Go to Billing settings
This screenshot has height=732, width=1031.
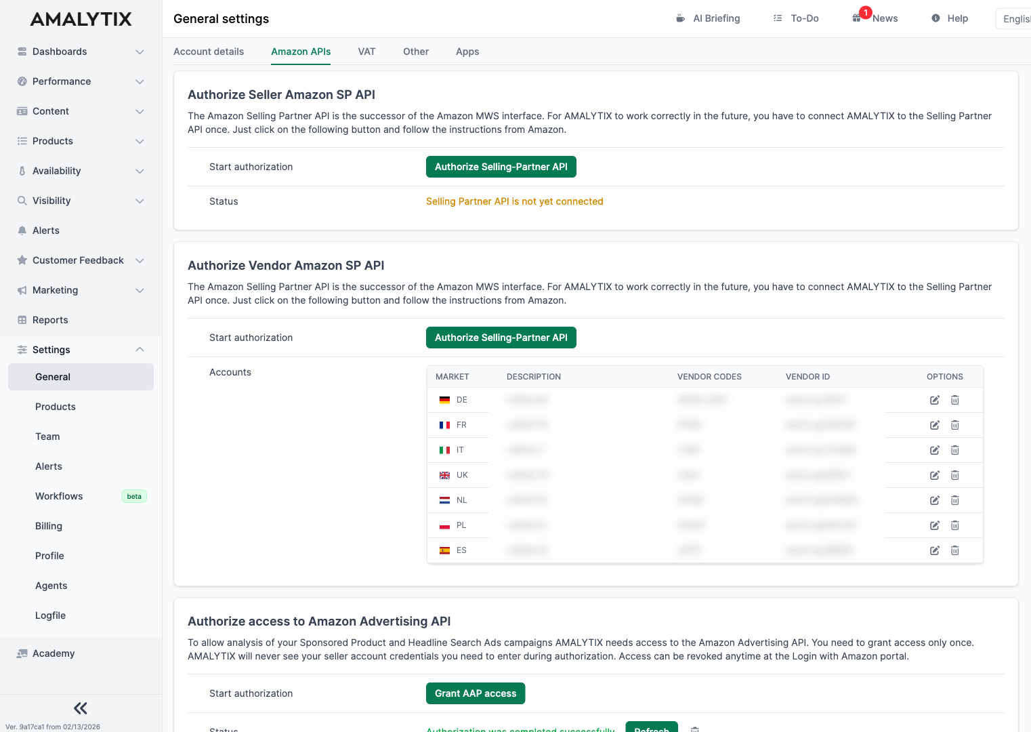pos(48,526)
